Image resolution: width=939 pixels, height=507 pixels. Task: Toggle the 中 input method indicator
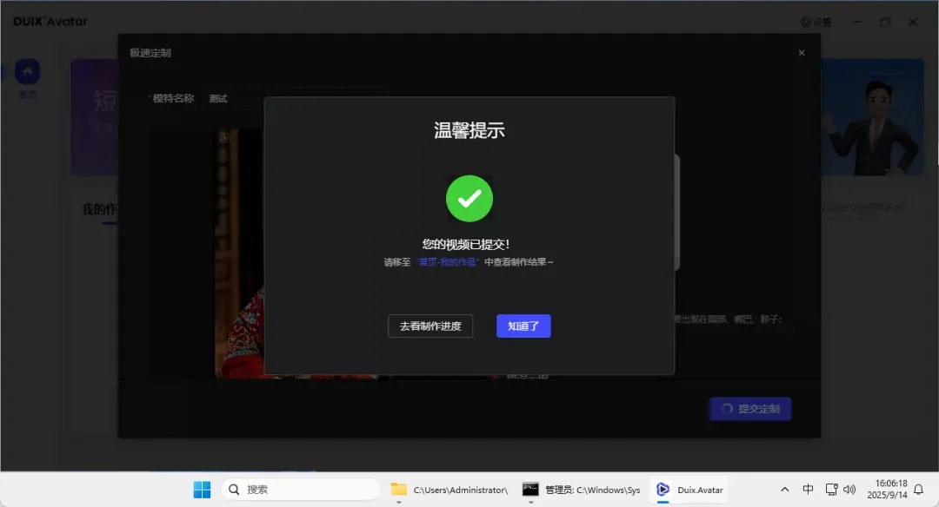click(x=808, y=489)
